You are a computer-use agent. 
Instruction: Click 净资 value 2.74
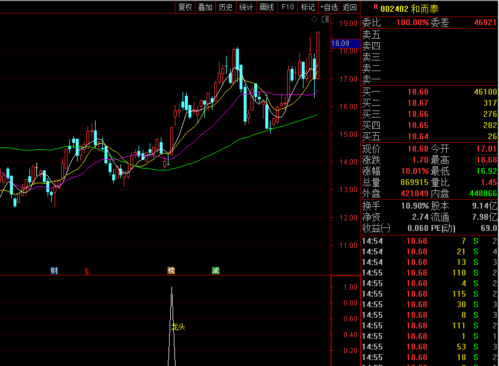pos(420,217)
